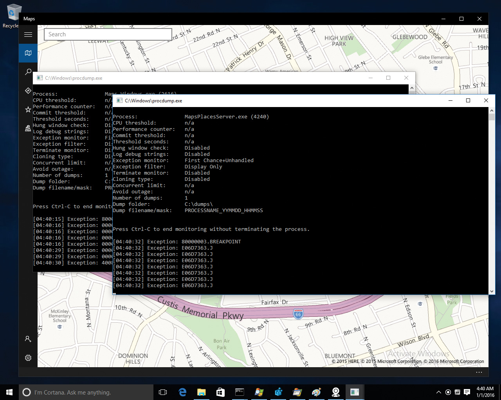
Task: Open the magnifier-with-flag taskbar app
Action: (x=259, y=392)
